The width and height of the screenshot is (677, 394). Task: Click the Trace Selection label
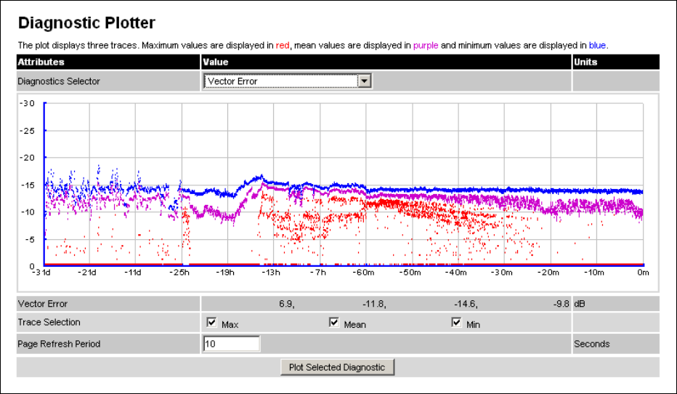49,322
